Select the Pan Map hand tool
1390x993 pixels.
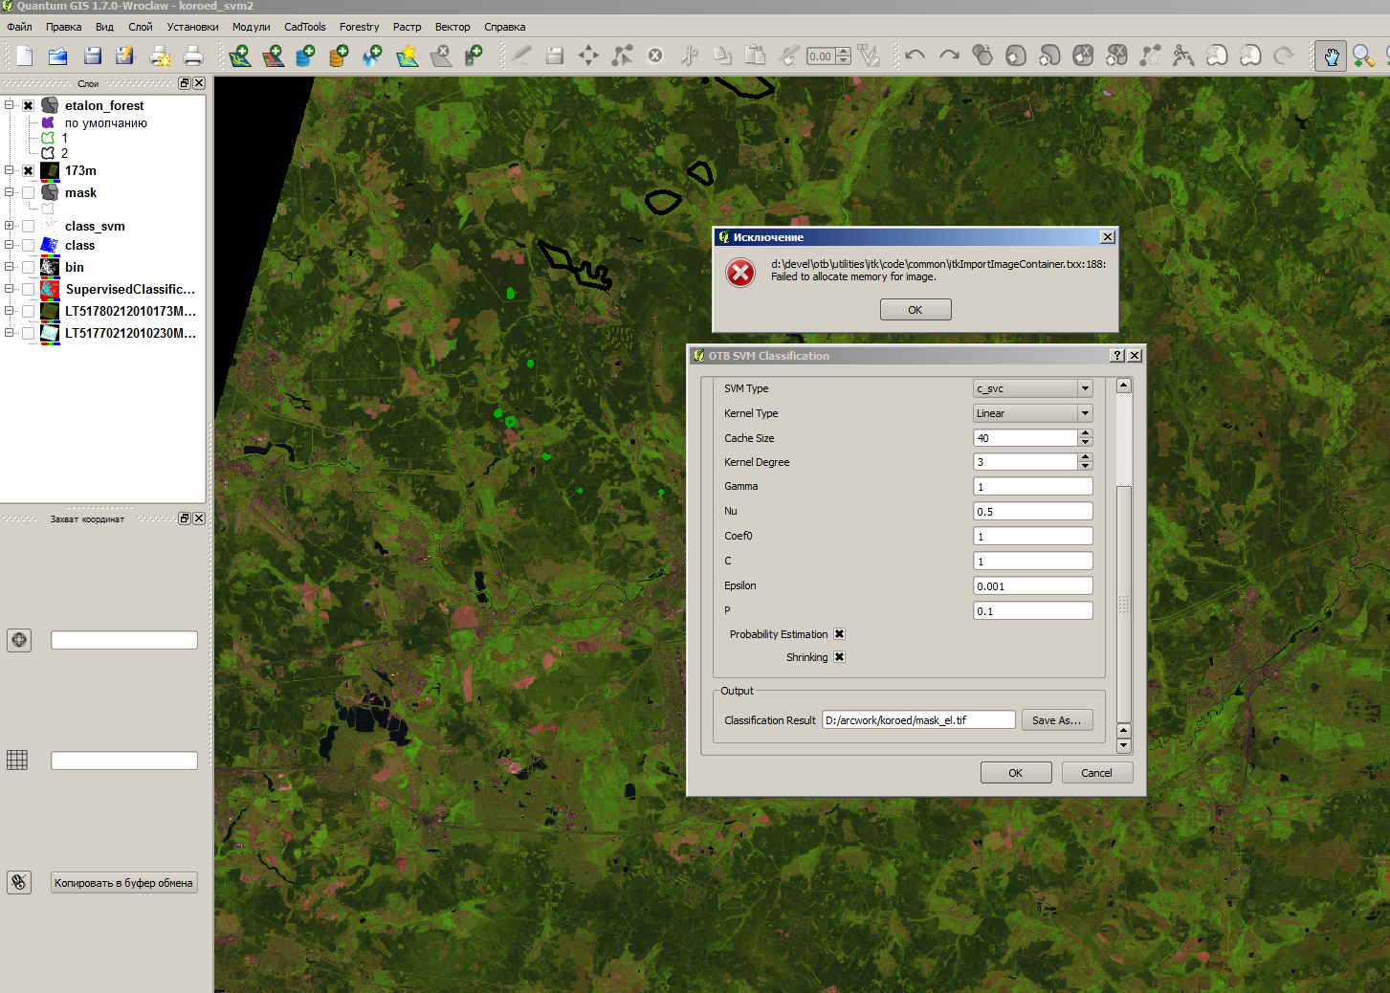[x=1331, y=56]
